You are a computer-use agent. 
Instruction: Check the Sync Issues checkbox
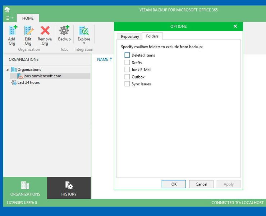tap(127, 84)
